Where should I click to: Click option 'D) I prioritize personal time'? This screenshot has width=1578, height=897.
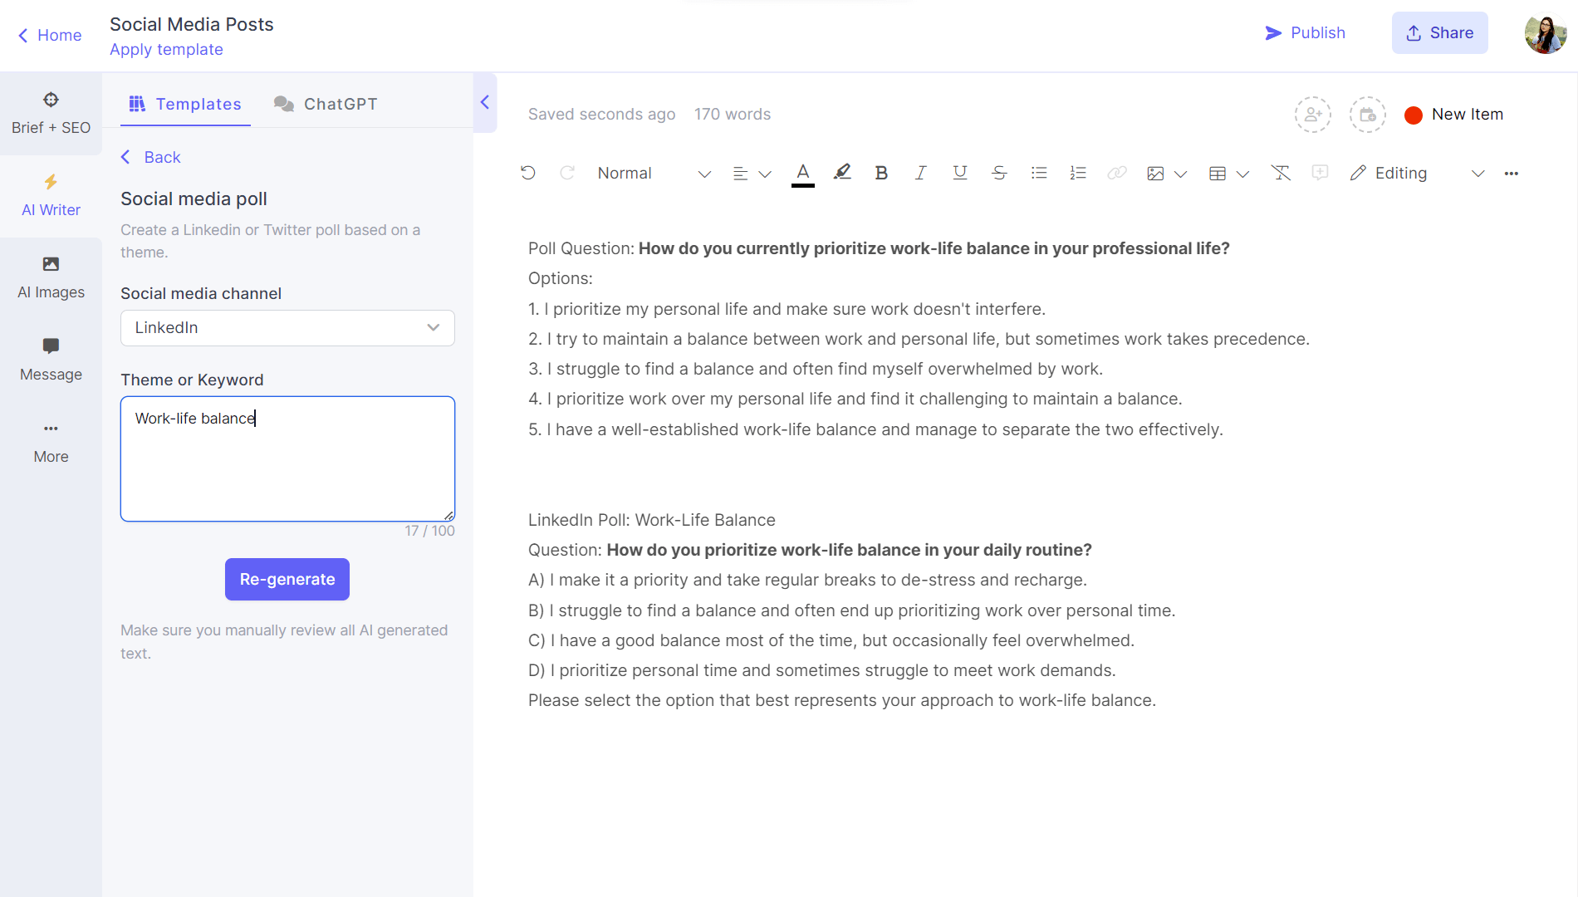pyautogui.click(x=822, y=670)
